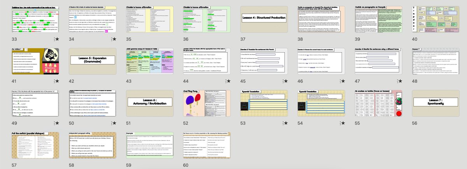
Task: Select slide 47 rewrite sentences exercise thumbnail
Action: point(379,62)
